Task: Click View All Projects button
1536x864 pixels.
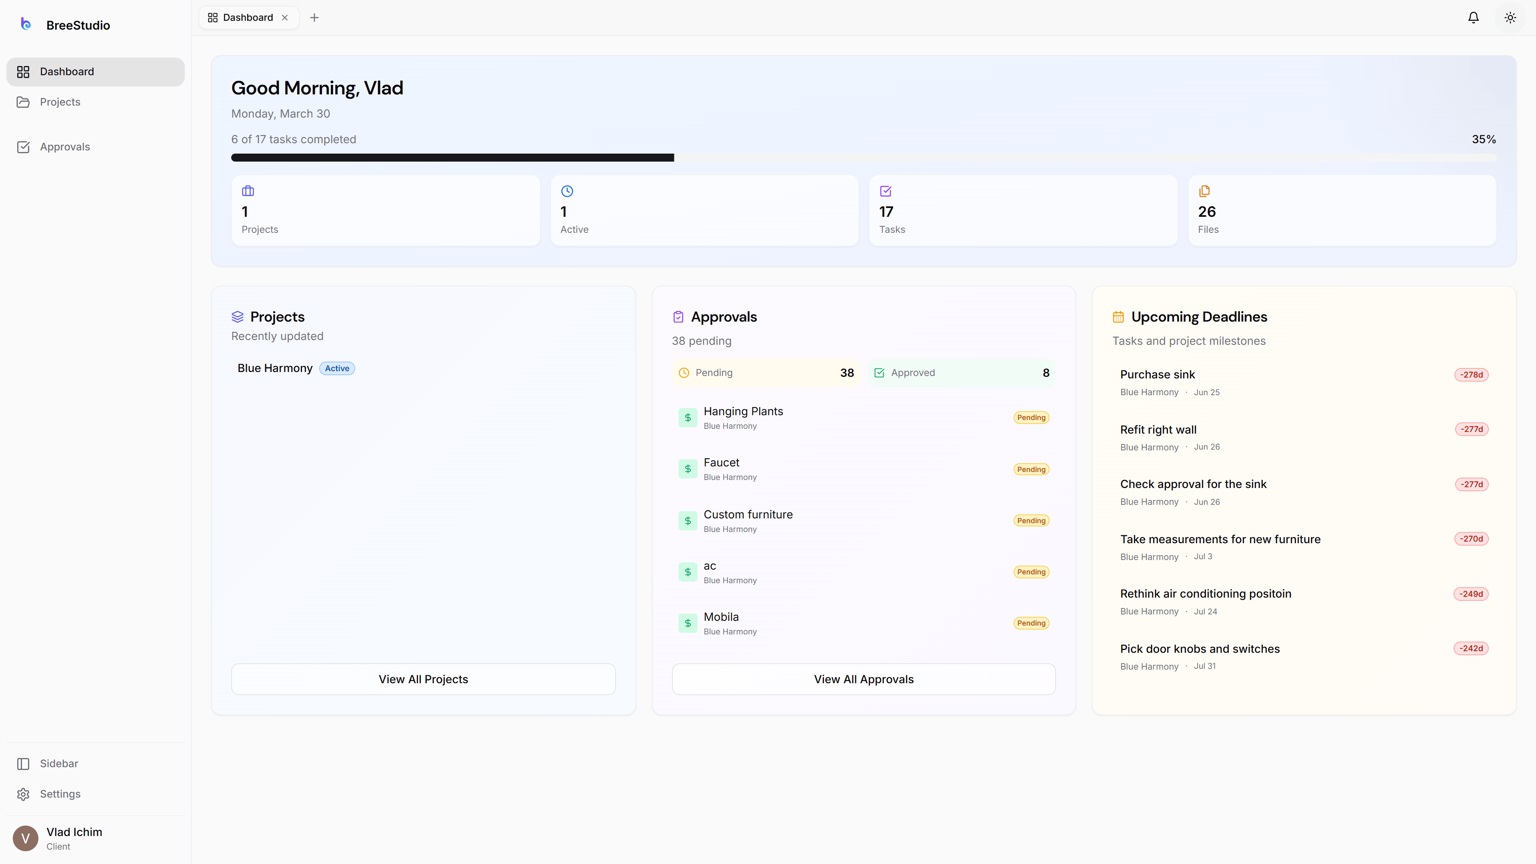Action: tap(423, 678)
